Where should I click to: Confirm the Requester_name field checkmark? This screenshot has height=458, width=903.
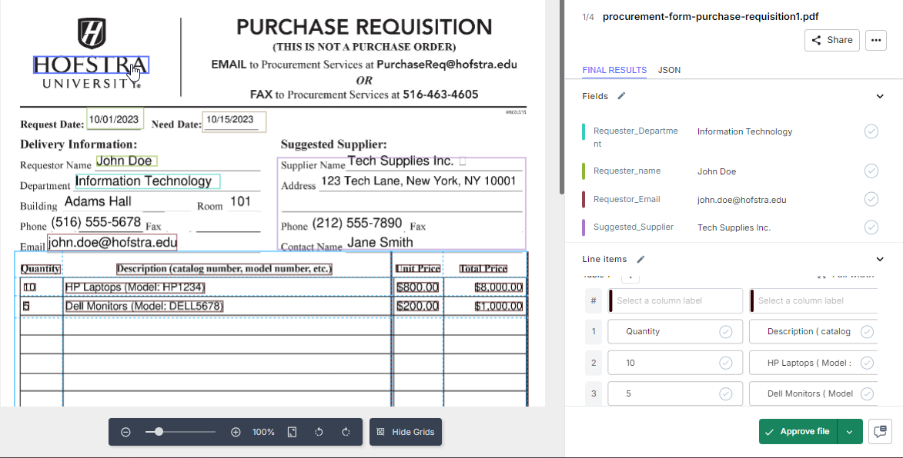pos(871,171)
